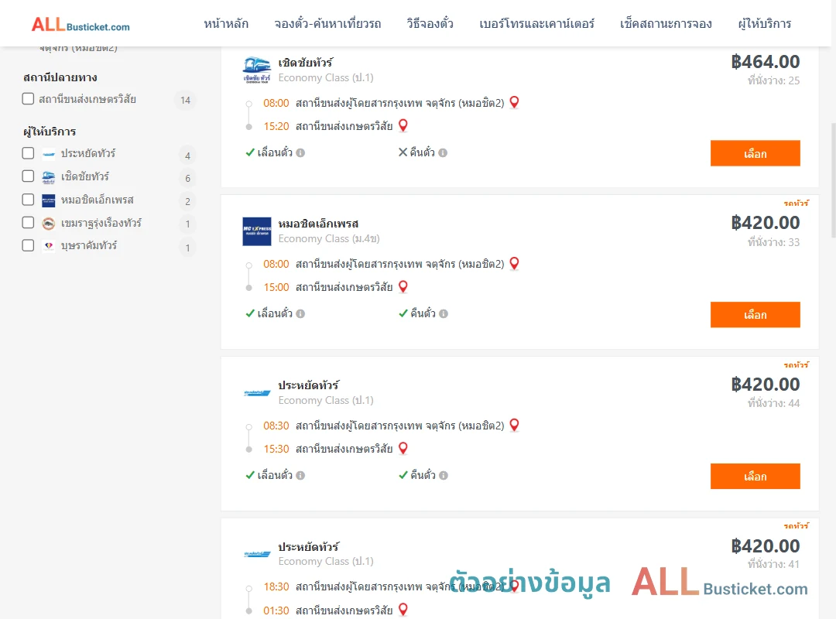Click หมอชิตเอ็กเพรส logo in filter sidebar
The image size is (836, 619).
[49, 200]
